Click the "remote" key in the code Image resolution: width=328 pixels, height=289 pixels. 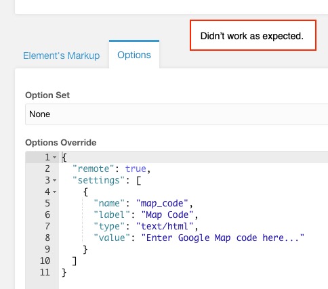(x=94, y=169)
